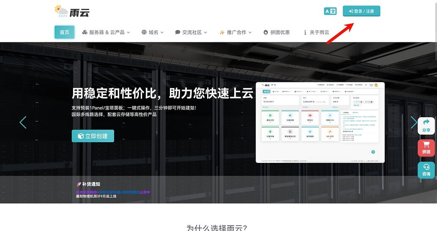Open the 咨询 support floating button
Image resolution: width=437 pixels, height=231 pixels.
(426, 170)
